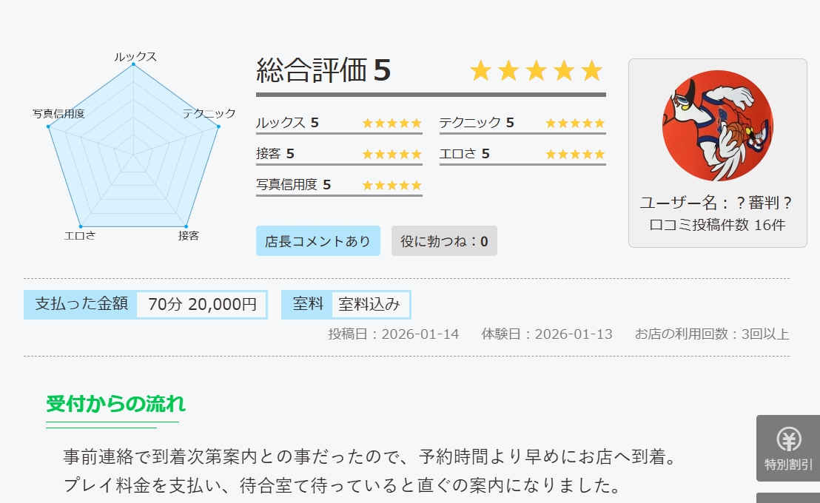Click the 70分 20,000円 paid amount

[x=202, y=304]
